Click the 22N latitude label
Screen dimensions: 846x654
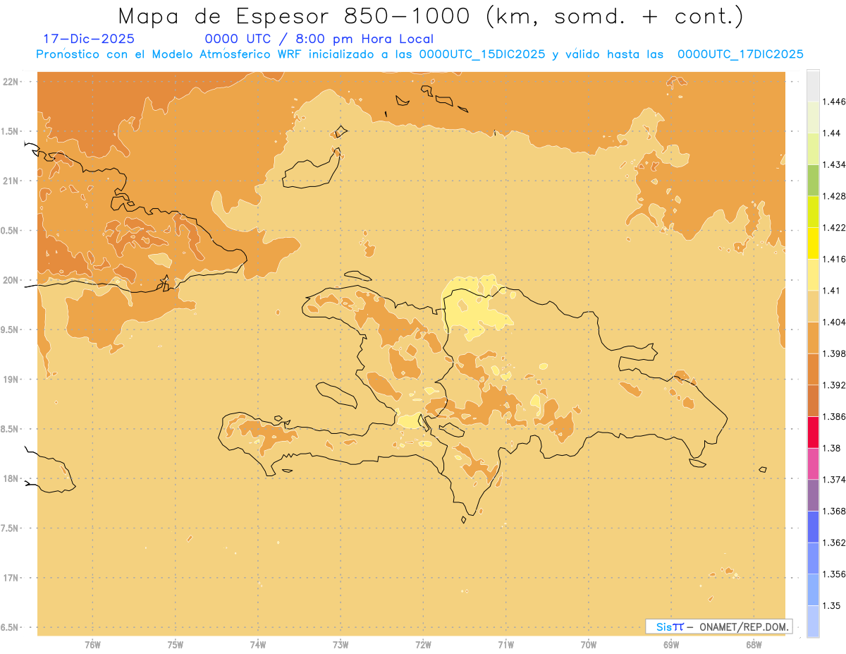(x=11, y=82)
